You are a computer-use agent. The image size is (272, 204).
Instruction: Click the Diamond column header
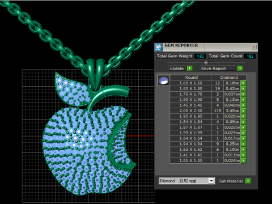[229, 78]
